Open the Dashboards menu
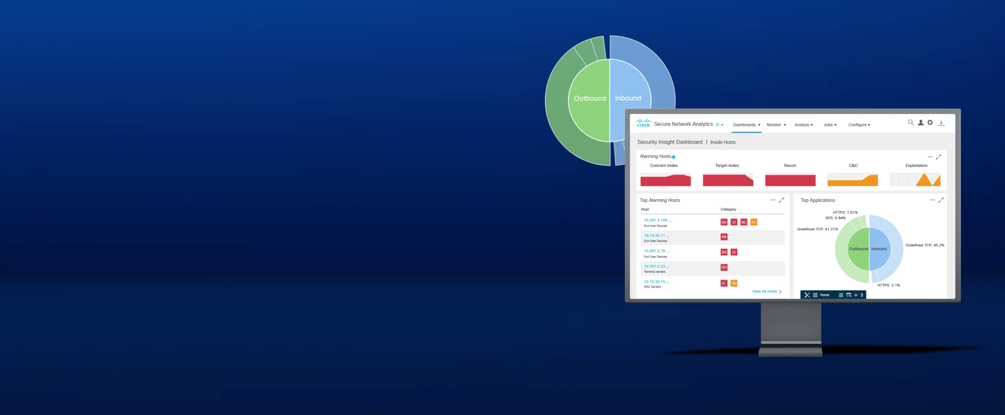1005x415 pixels. pos(746,125)
